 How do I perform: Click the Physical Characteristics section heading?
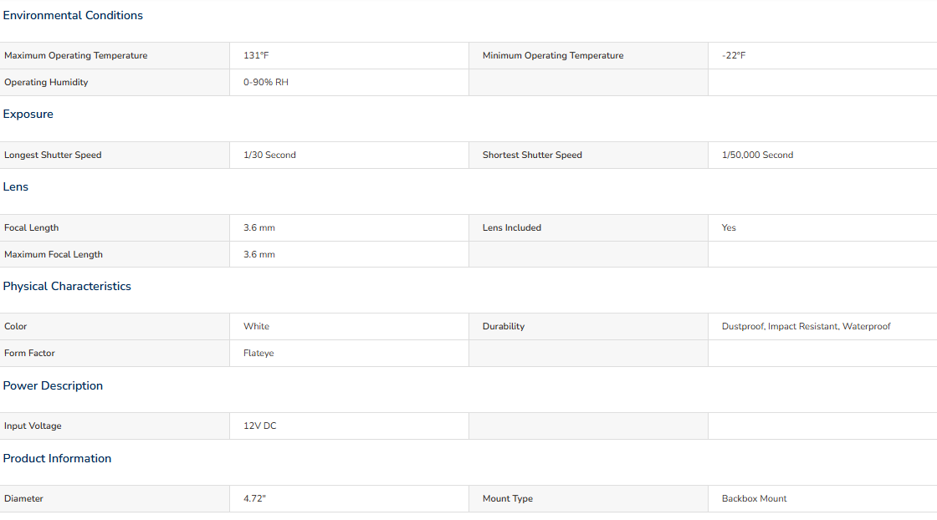click(67, 286)
